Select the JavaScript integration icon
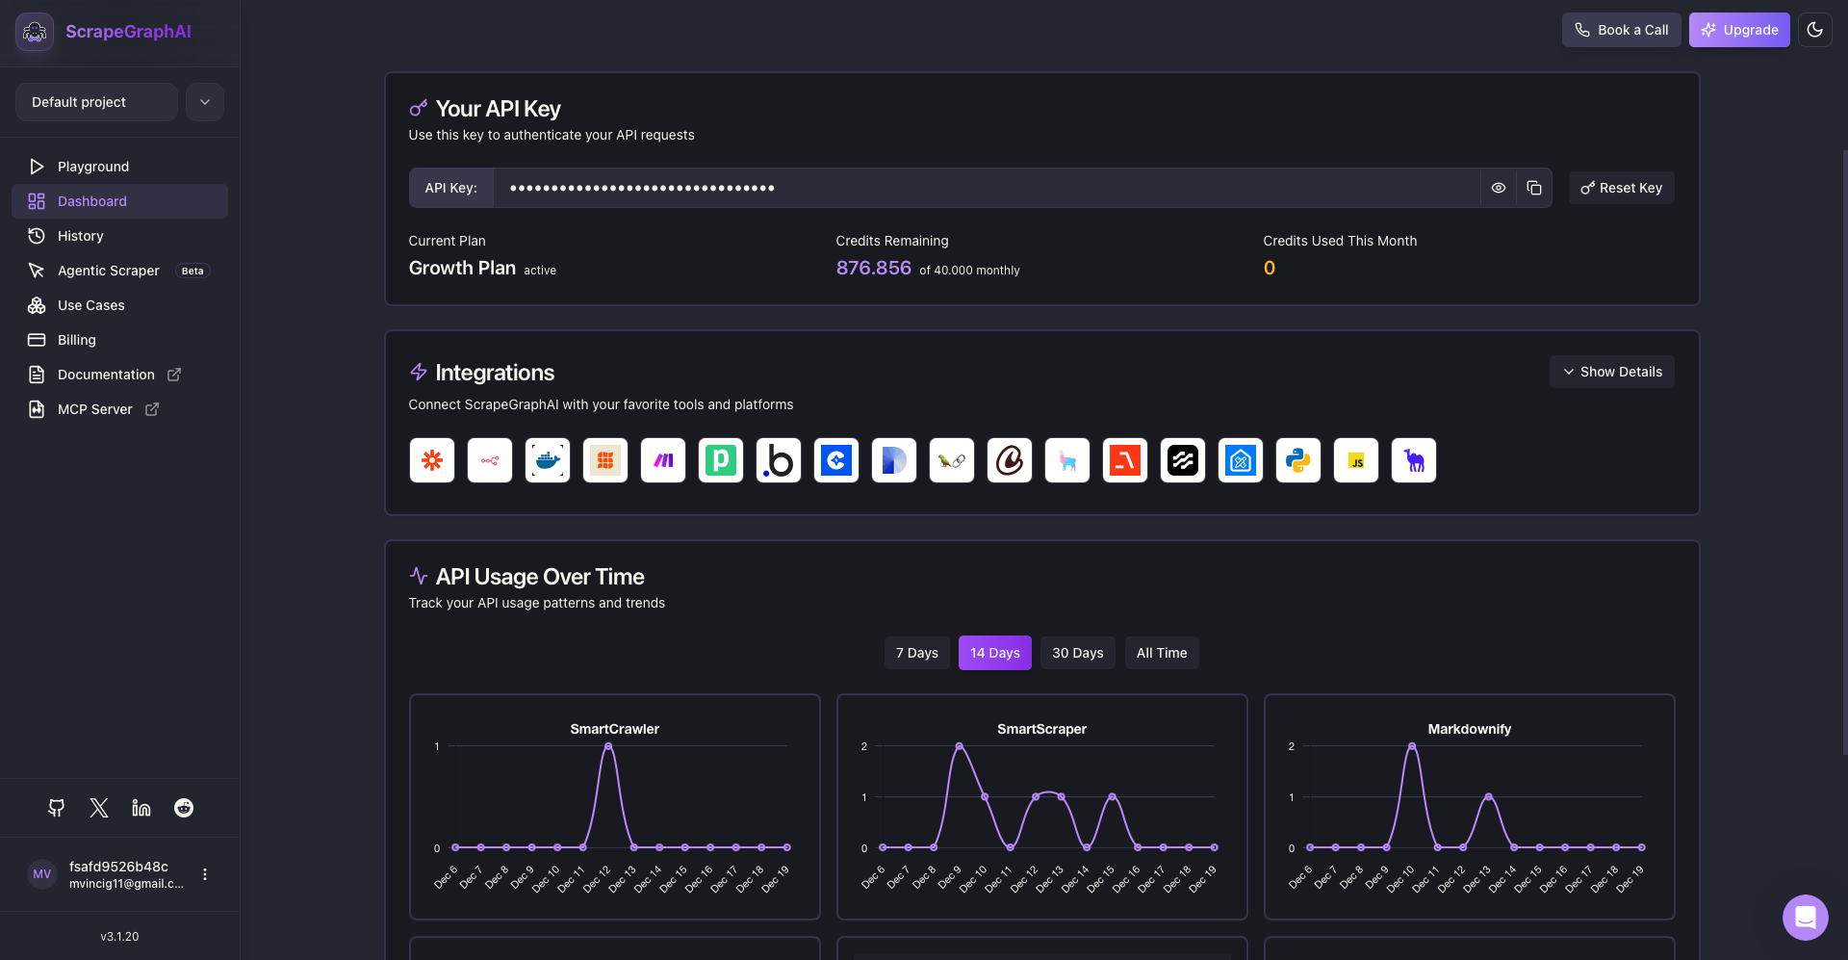 (1355, 460)
